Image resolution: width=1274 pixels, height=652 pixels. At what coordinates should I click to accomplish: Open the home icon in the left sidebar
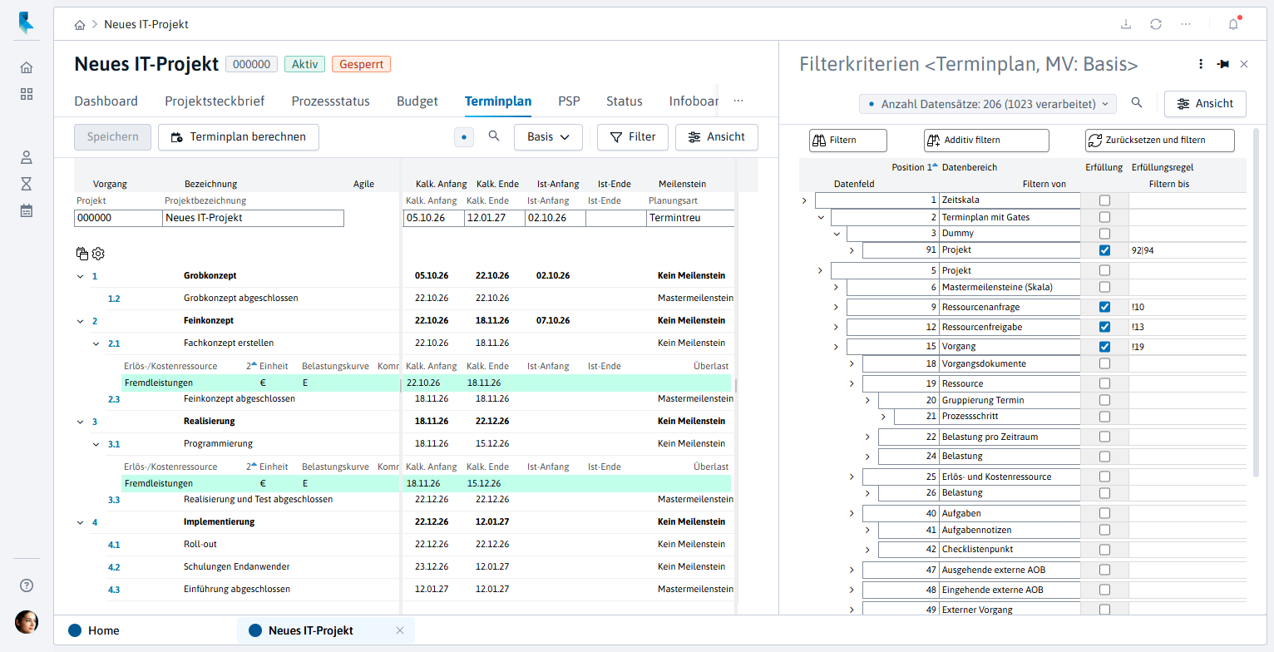[x=27, y=67]
